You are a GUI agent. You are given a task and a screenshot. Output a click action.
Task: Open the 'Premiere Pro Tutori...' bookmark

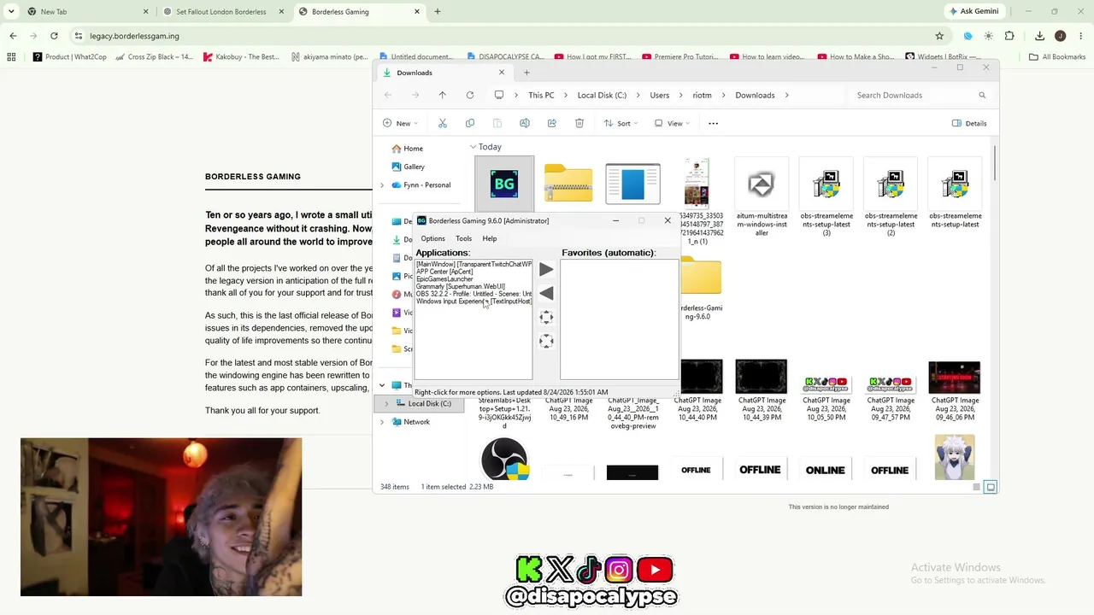pos(679,57)
